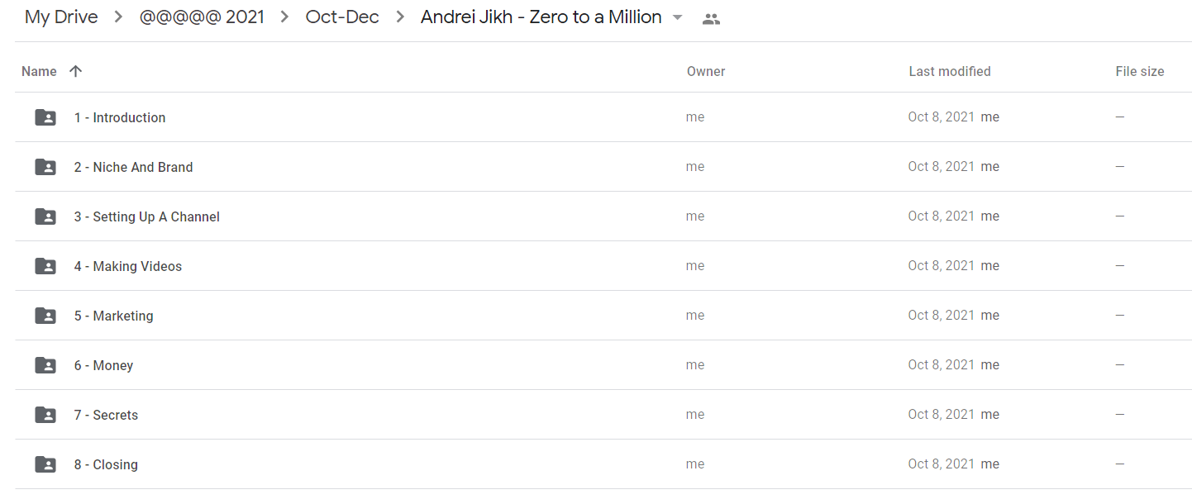Sort by the Last modified column header

pyautogui.click(x=950, y=71)
